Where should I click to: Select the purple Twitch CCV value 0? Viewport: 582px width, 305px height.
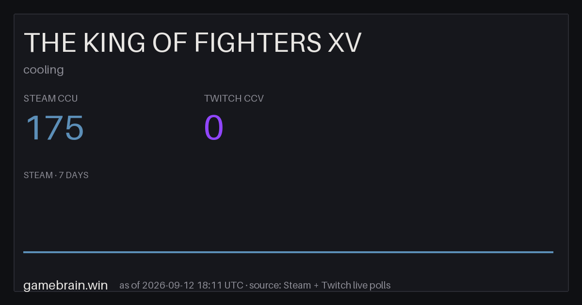coord(214,128)
